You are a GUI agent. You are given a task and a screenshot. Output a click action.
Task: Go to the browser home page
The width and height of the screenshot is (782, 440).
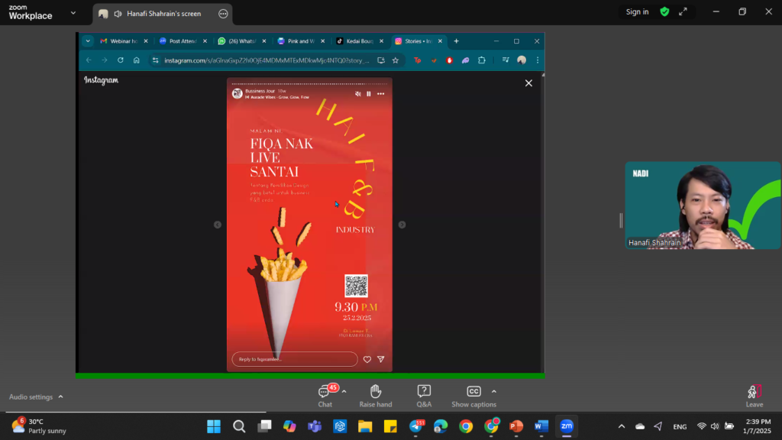(136, 60)
